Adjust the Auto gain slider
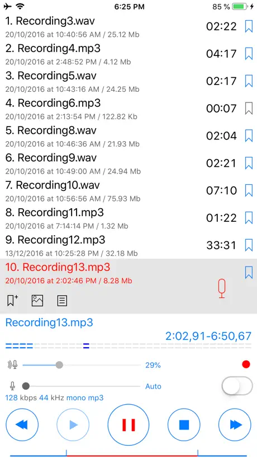257x458 pixels. pyautogui.click(x=82, y=386)
